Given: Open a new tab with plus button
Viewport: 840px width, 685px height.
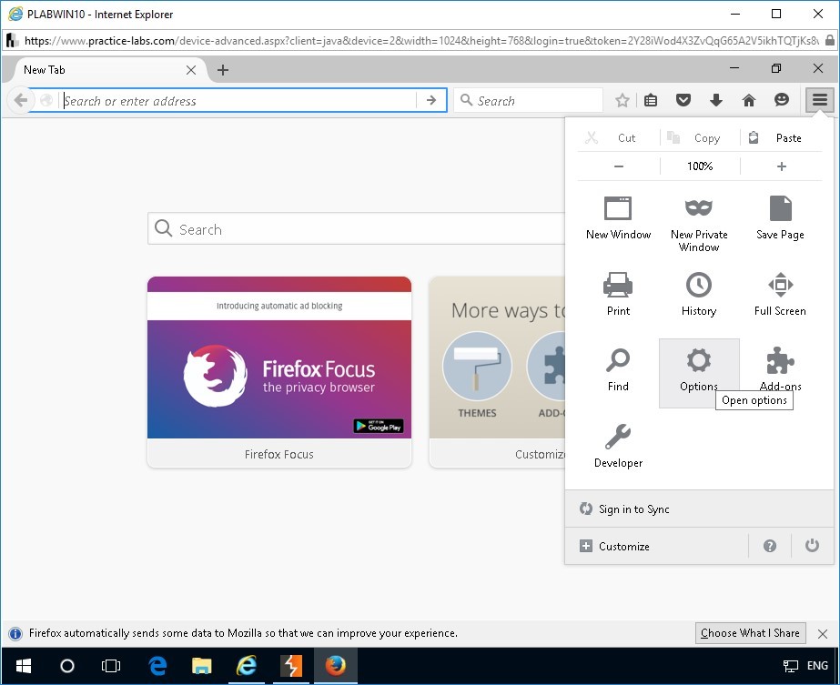Looking at the screenshot, I should [223, 70].
